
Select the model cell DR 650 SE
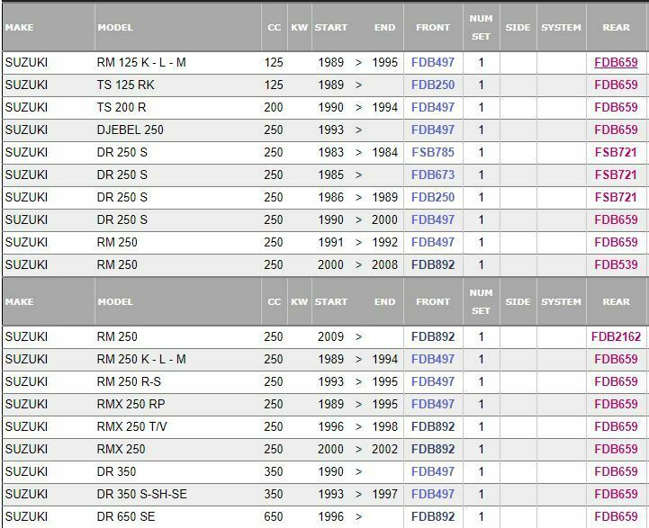point(126,516)
